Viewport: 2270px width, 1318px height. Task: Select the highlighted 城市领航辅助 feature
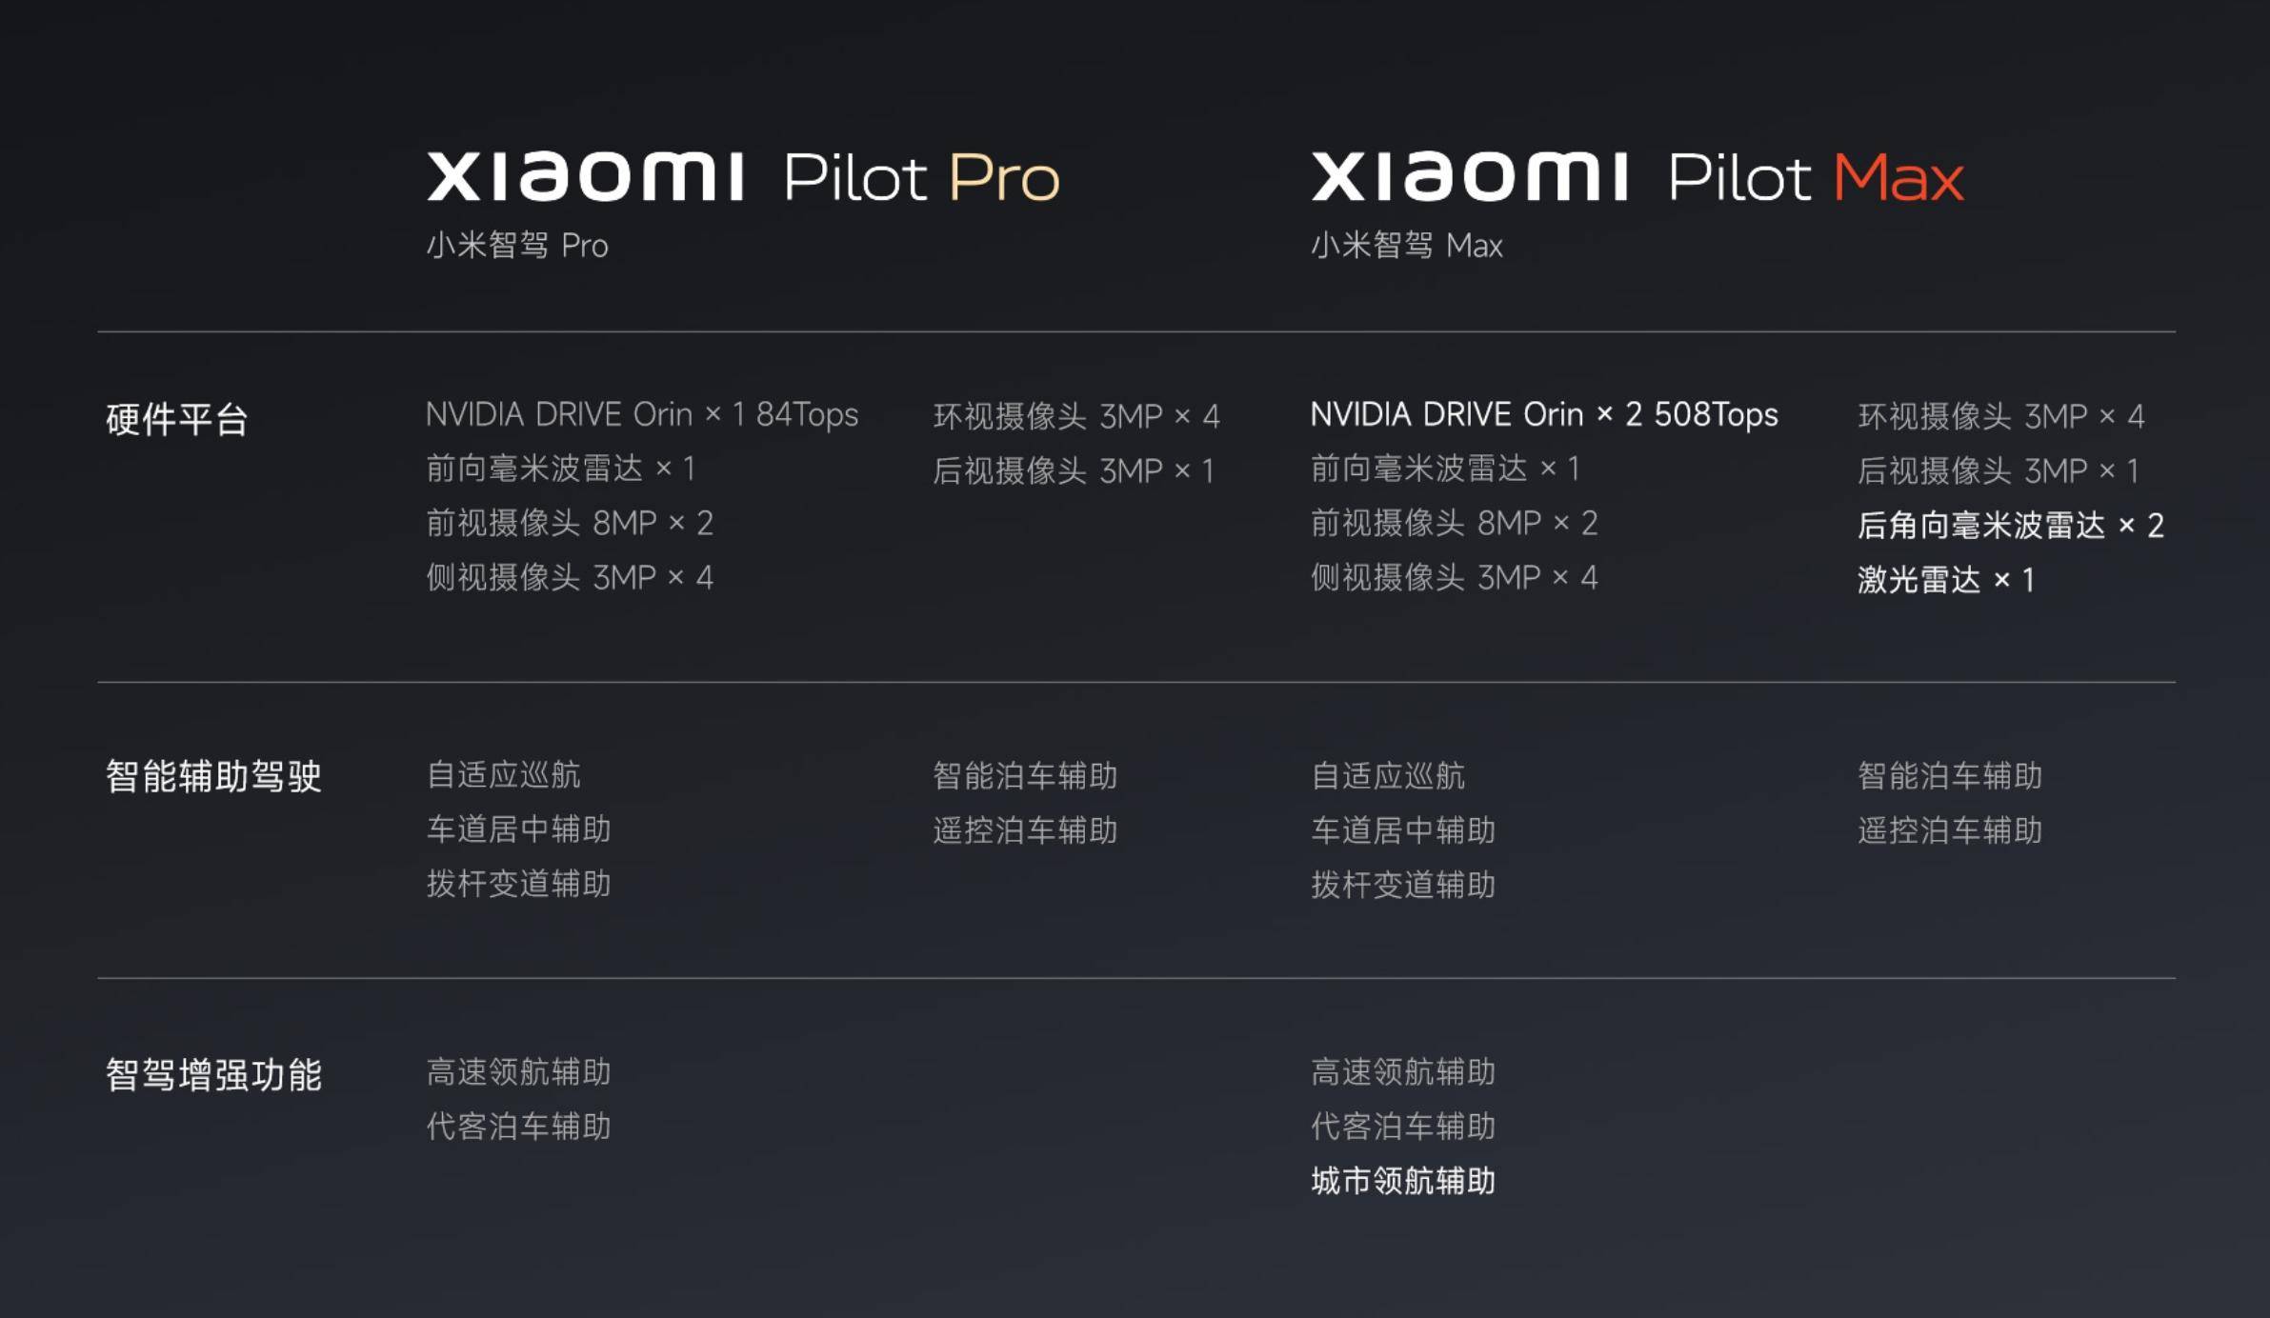click(1403, 1181)
